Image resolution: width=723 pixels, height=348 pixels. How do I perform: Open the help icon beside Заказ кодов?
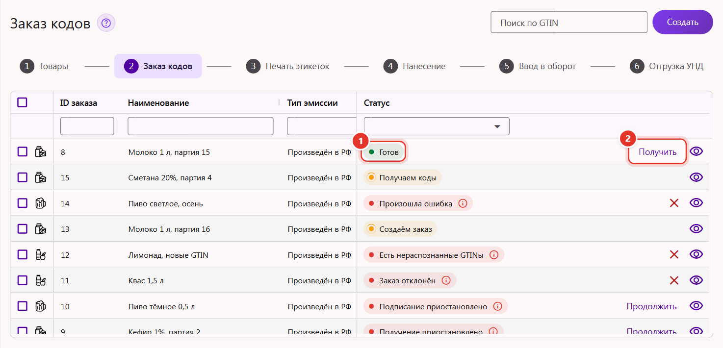click(106, 23)
